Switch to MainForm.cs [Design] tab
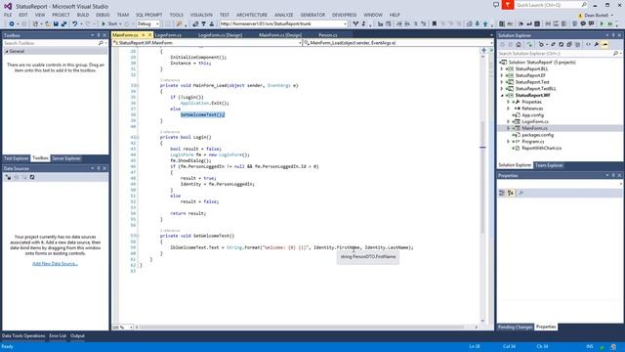Screen dimensions: 625x352 [x=280, y=35]
